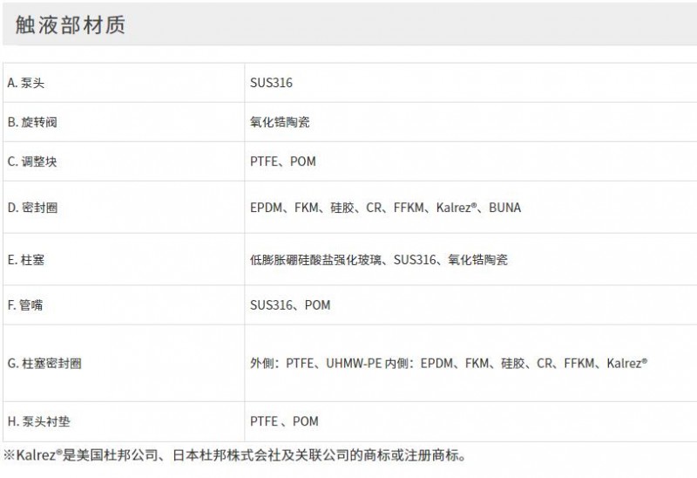
Task: Click the 低膨胀硼硅酸盐强化玻璃 text
Action: point(315,260)
